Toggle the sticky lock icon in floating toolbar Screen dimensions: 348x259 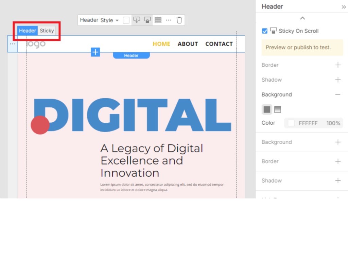coord(147,20)
